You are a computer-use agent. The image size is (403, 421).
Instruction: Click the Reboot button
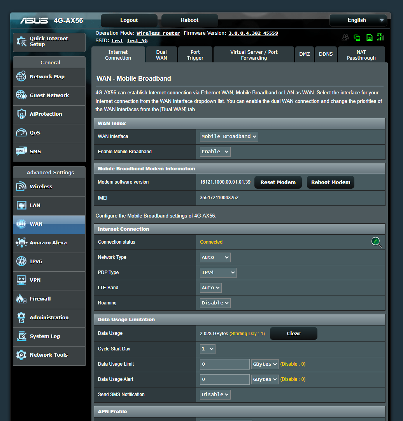pyautogui.click(x=190, y=20)
